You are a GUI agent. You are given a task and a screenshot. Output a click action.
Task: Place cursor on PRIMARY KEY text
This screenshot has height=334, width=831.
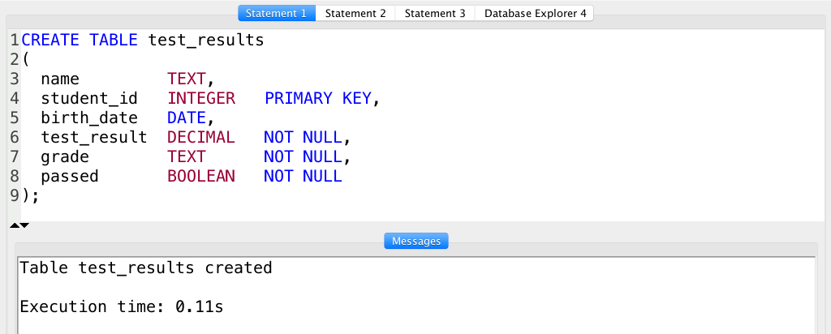pyautogui.click(x=317, y=98)
